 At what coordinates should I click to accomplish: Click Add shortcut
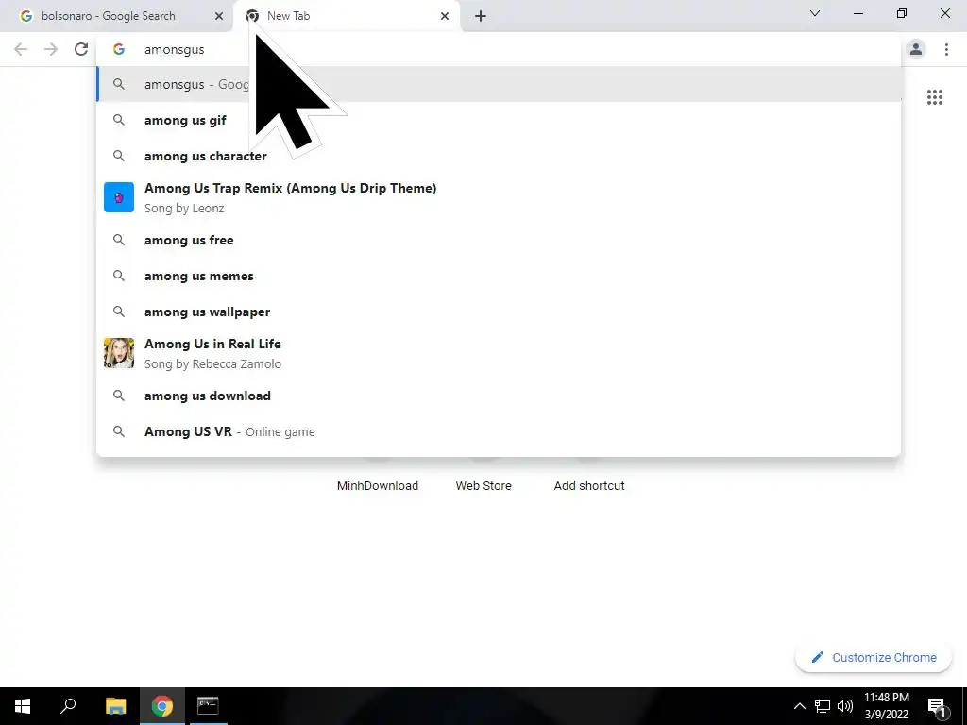(589, 485)
